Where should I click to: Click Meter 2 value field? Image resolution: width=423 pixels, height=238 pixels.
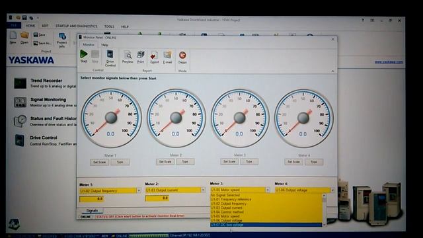point(157,198)
